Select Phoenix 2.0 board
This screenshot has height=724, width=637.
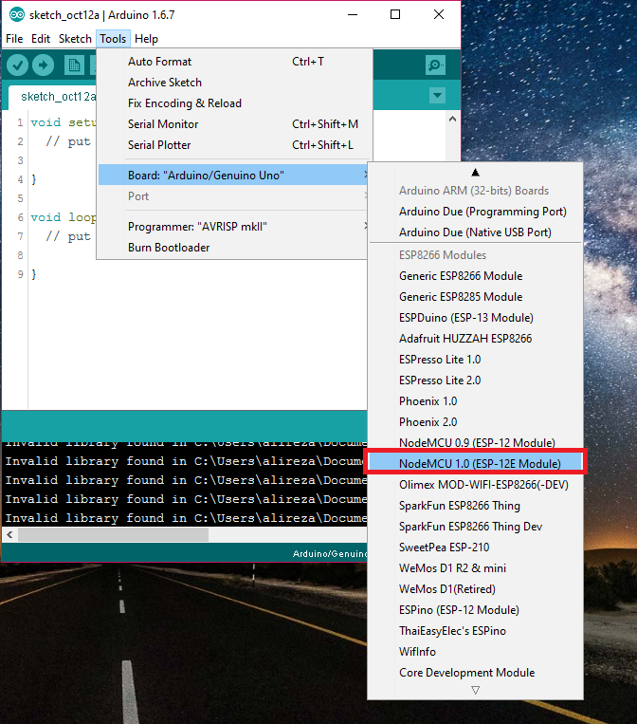click(x=475, y=421)
